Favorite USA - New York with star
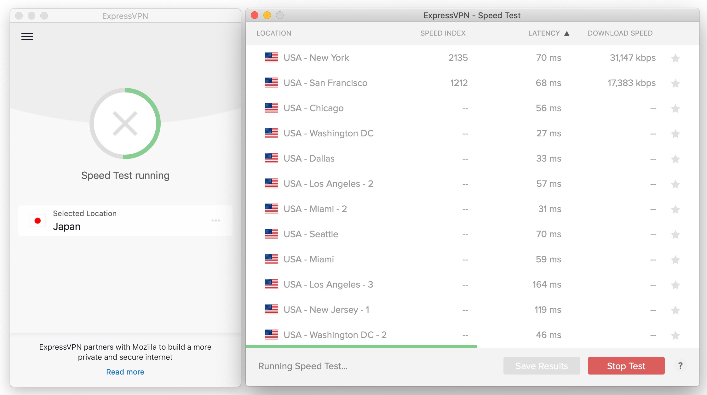 click(675, 58)
